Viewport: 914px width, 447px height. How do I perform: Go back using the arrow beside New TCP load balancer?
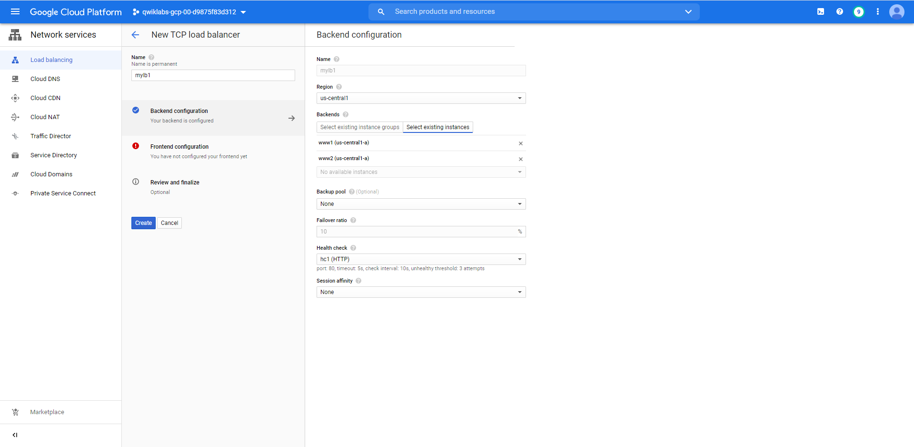[135, 35]
